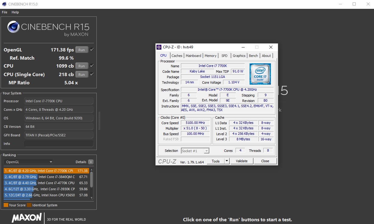The height and width of the screenshot is (224, 374).
Task: Click the OS field showing Windows 8
Action: coord(59,118)
